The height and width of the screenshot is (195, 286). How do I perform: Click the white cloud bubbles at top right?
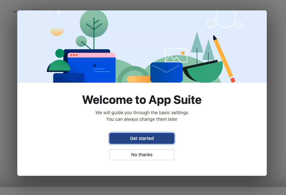click(x=225, y=20)
